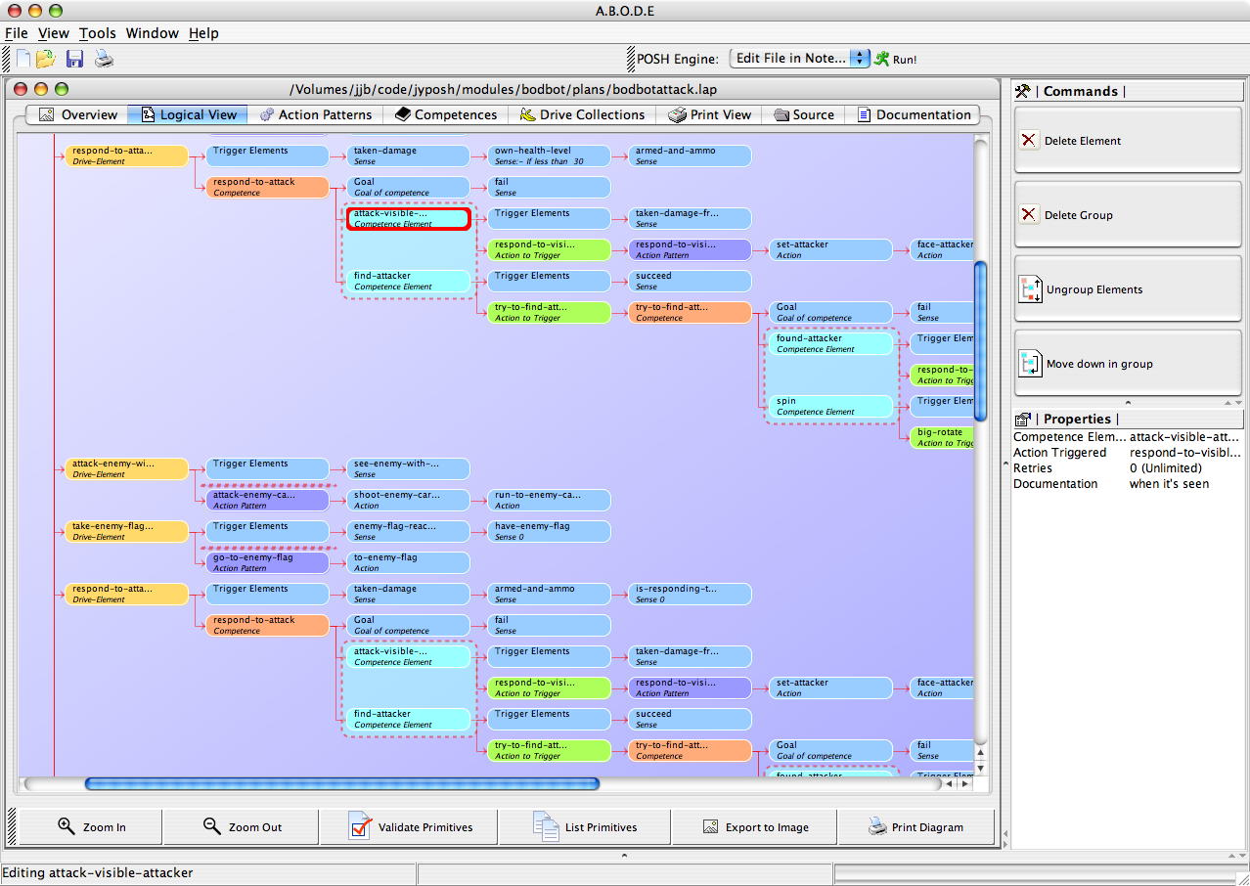Image resolution: width=1250 pixels, height=886 pixels.
Task: Click the New File toolbar icon
Action: click(x=23, y=59)
